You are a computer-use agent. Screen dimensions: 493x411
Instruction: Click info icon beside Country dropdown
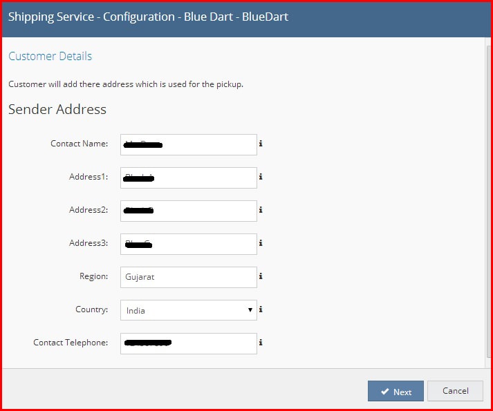click(261, 309)
